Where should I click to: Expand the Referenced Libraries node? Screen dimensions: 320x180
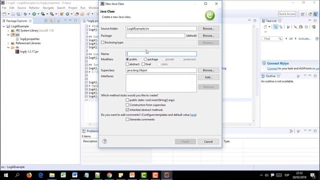click(8, 43)
